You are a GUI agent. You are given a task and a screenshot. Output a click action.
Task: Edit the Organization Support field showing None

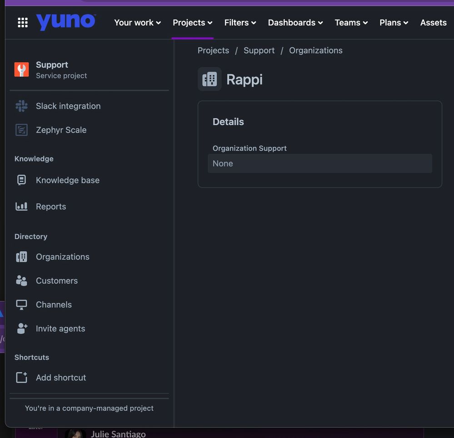[319, 163]
